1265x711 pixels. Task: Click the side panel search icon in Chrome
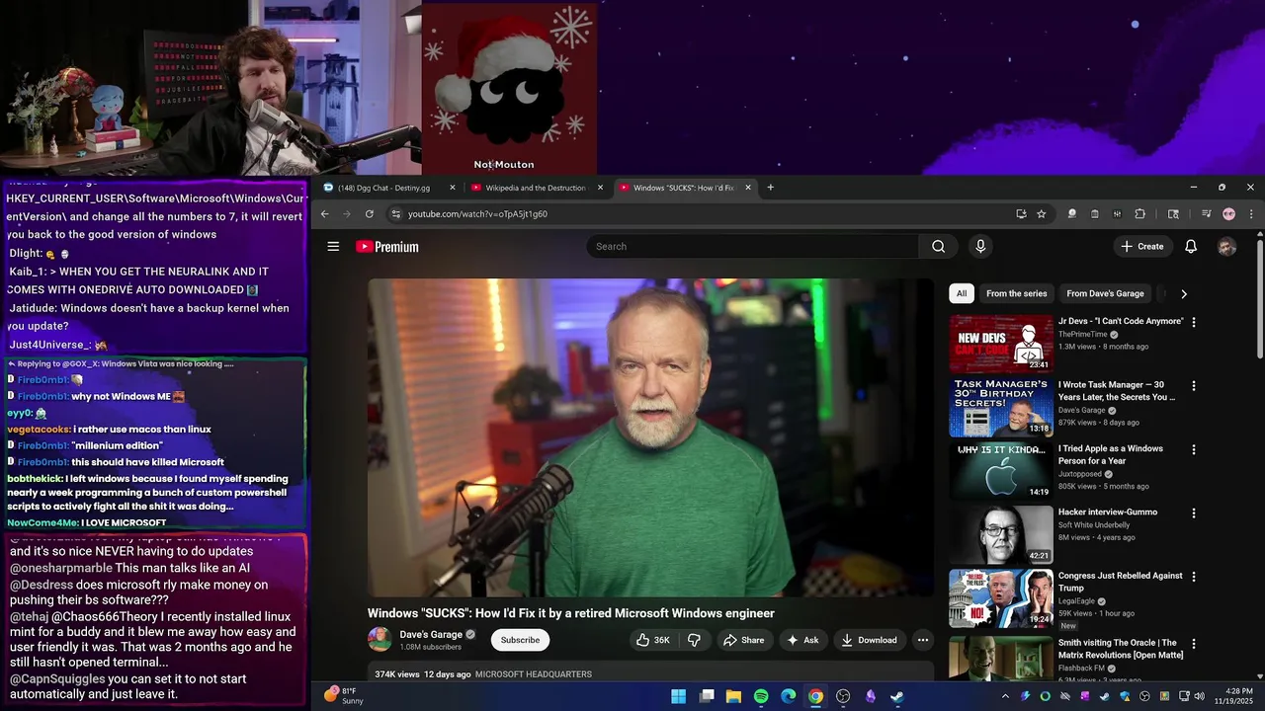(x=1173, y=214)
